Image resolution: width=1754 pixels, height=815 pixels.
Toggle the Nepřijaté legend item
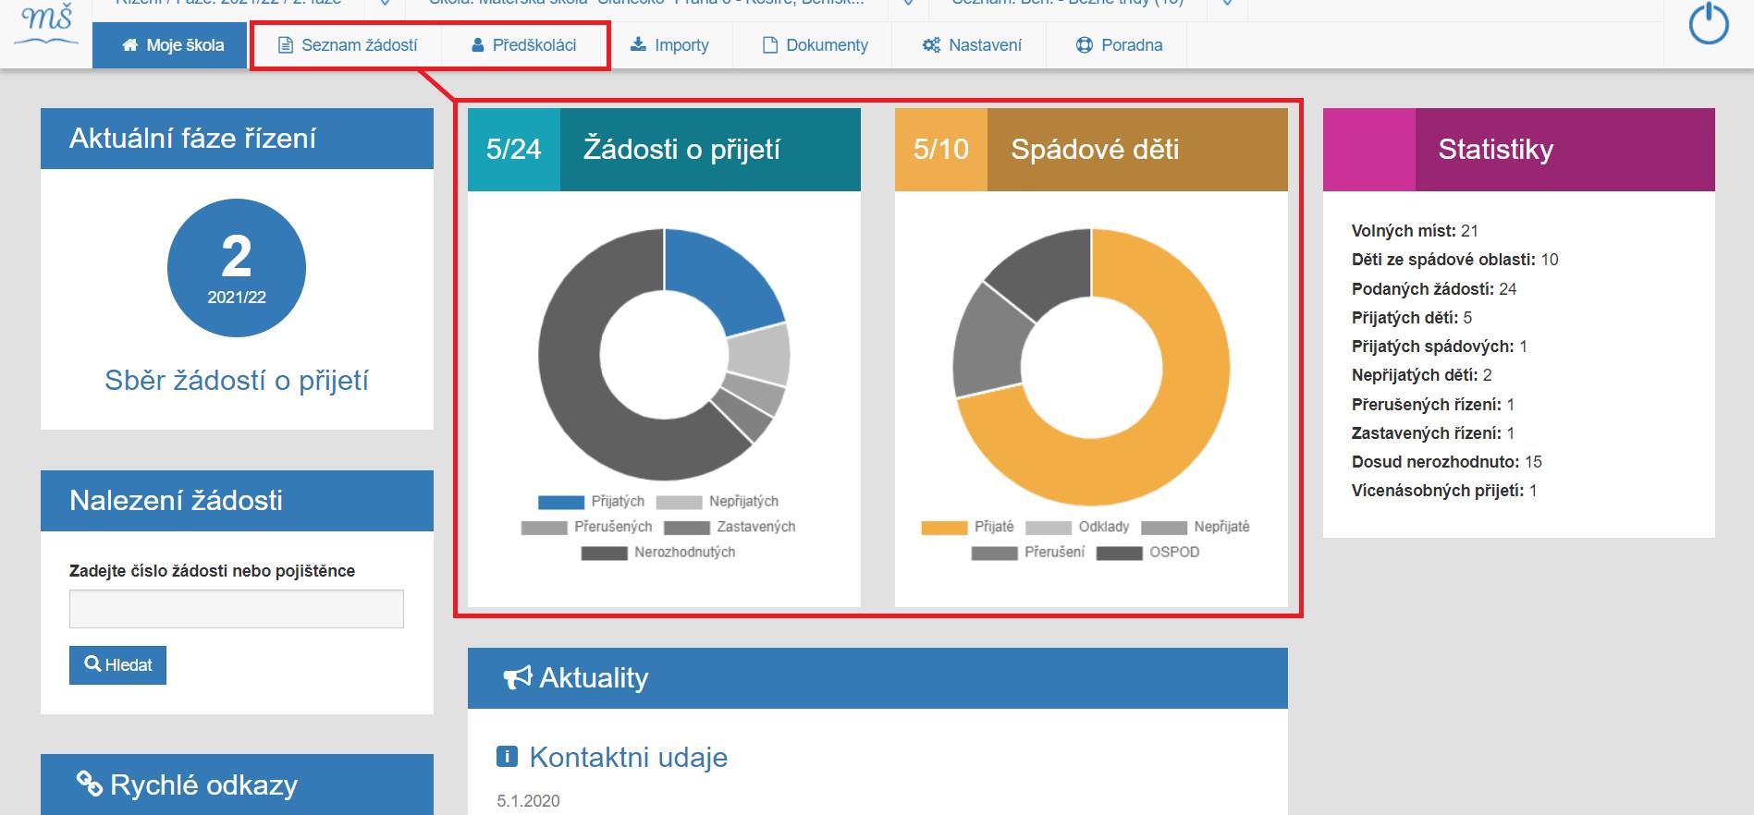[1196, 527]
